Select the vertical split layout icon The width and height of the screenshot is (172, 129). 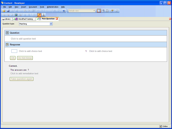tap(107, 11)
